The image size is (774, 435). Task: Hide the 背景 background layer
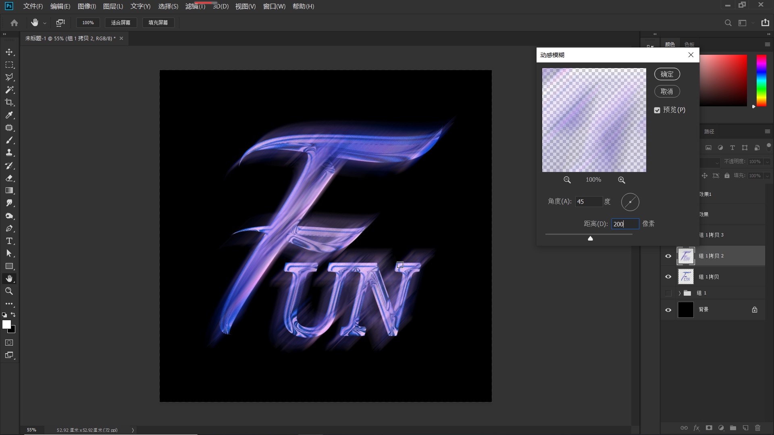pos(668,310)
